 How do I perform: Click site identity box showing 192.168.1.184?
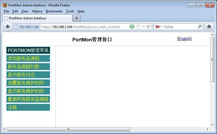tap(26, 27)
